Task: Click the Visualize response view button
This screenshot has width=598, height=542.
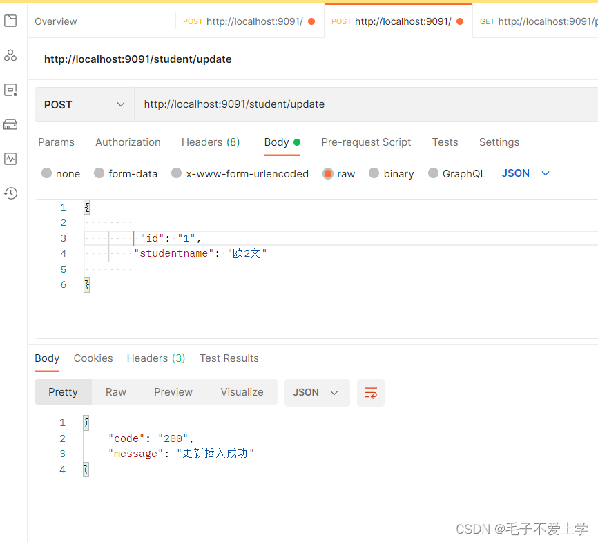Action: pos(242,392)
